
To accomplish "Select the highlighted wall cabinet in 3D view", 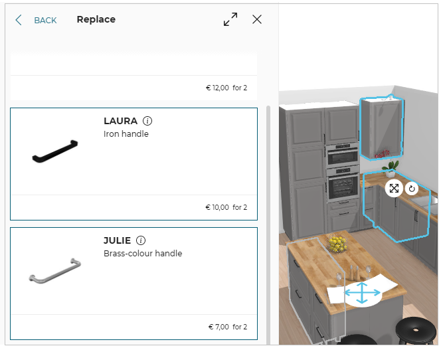I will [382, 128].
